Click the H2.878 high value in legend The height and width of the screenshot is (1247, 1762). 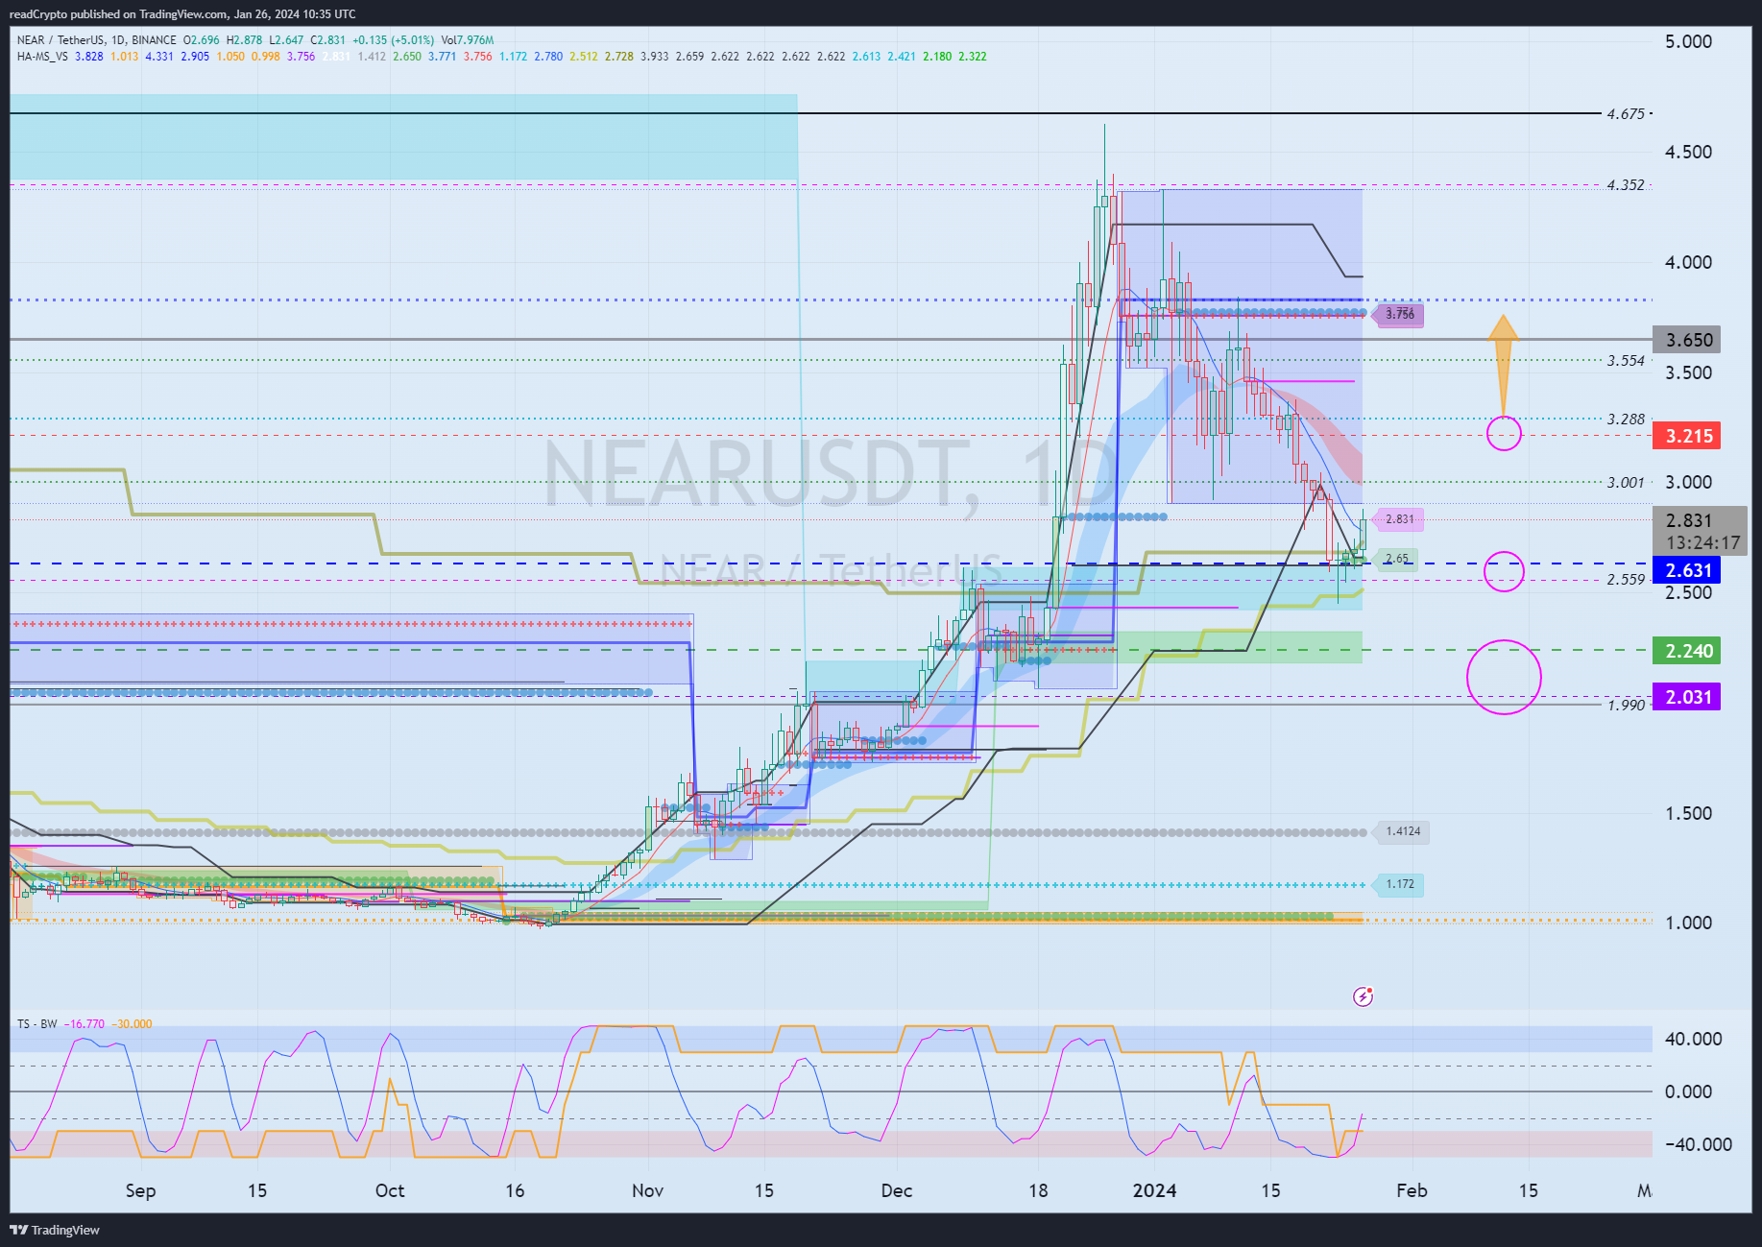pyautogui.click(x=244, y=40)
